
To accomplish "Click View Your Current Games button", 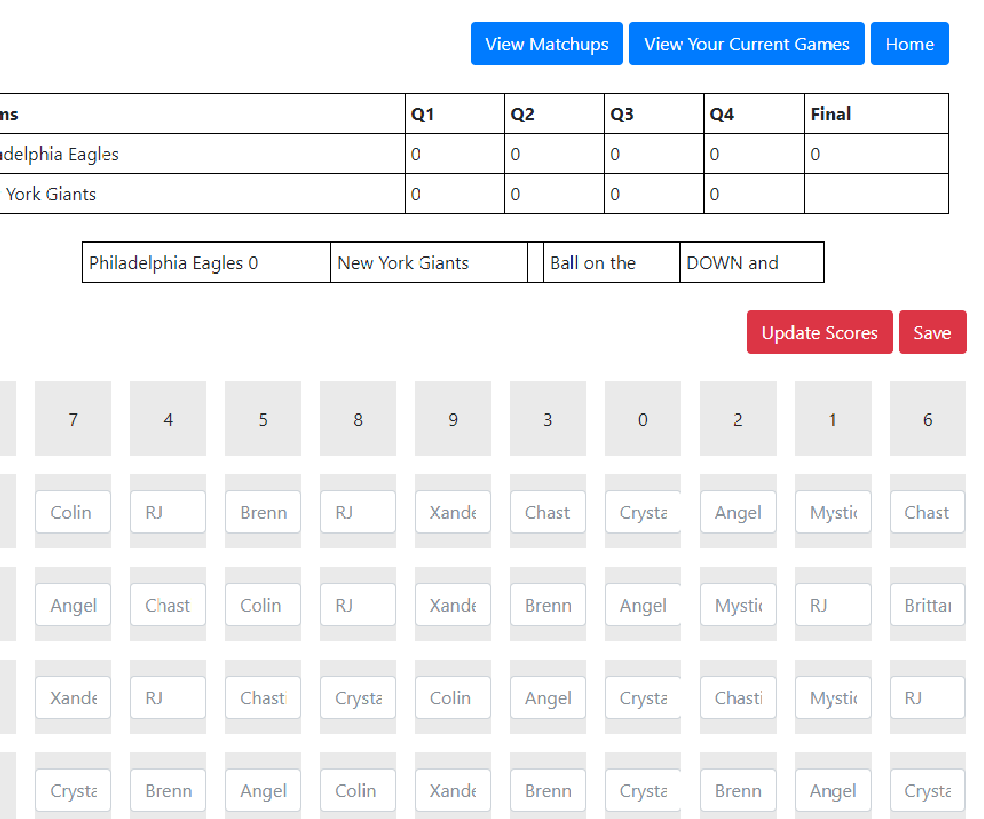I will coord(746,44).
